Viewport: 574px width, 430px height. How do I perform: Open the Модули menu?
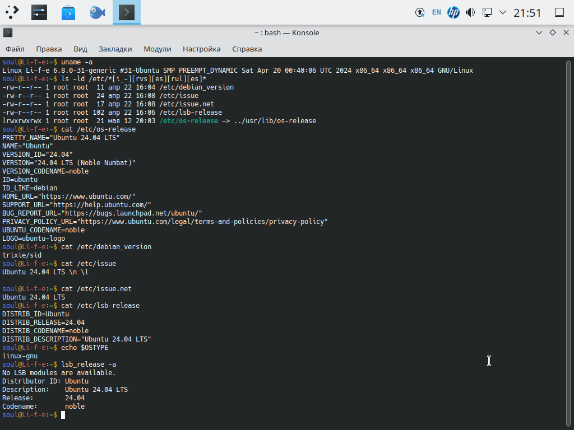[158, 49]
